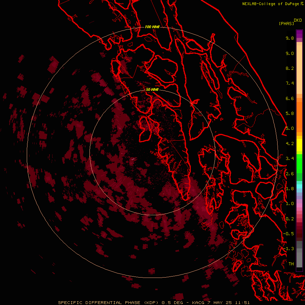
Task: Click the 7.4 value on the color scale
Action: pyautogui.click(x=290, y=83)
